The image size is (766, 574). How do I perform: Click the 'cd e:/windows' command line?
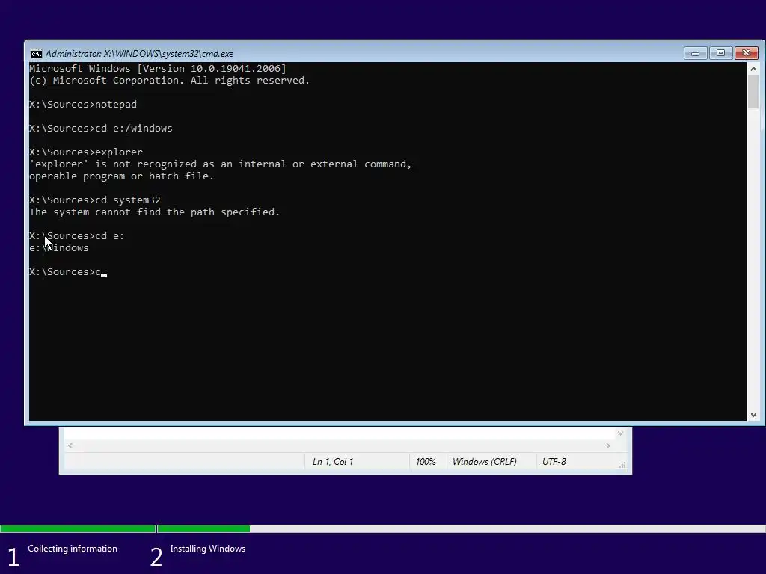101,129
